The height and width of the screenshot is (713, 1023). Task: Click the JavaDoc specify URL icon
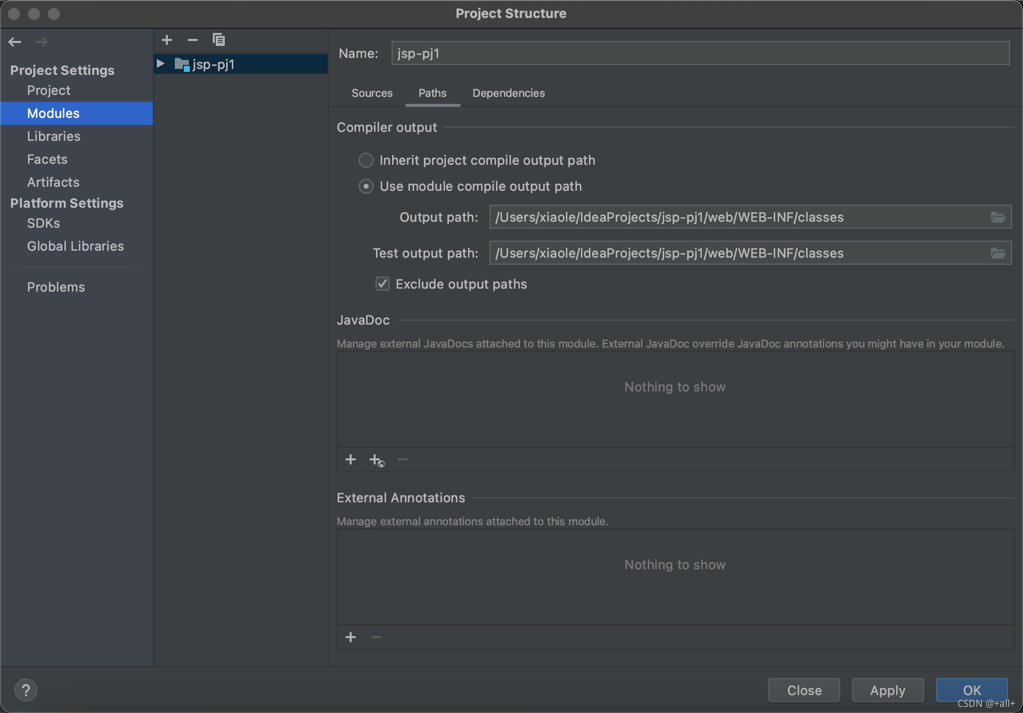pos(377,460)
